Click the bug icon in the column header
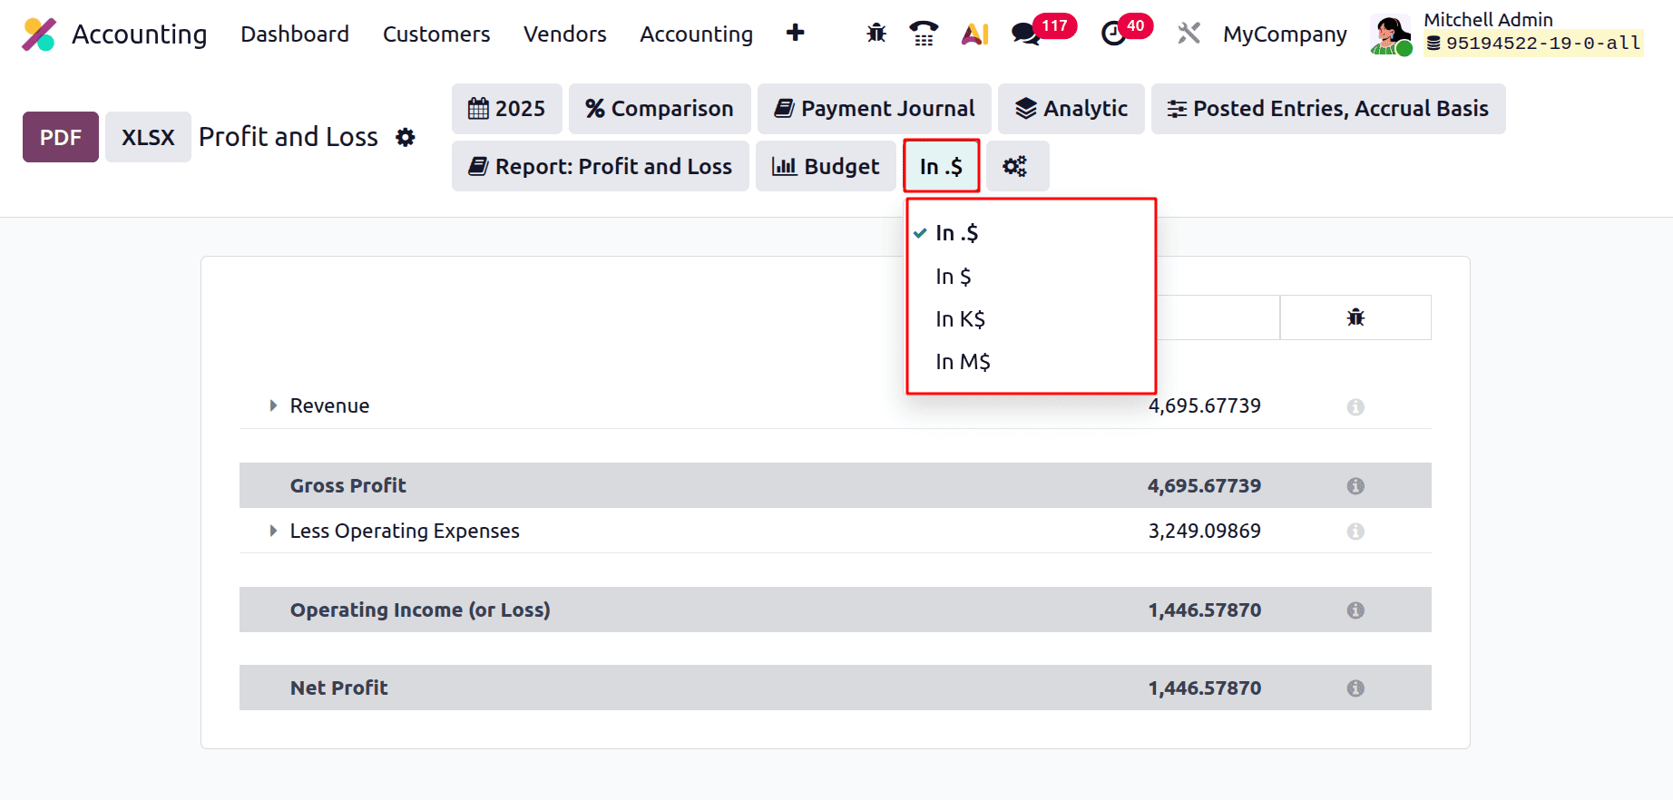The width and height of the screenshot is (1673, 800). pyautogui.click(x=1355, y=317)
